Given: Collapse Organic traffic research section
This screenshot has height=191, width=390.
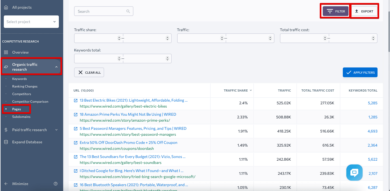Looking at the screenshot, I should 56,67.
